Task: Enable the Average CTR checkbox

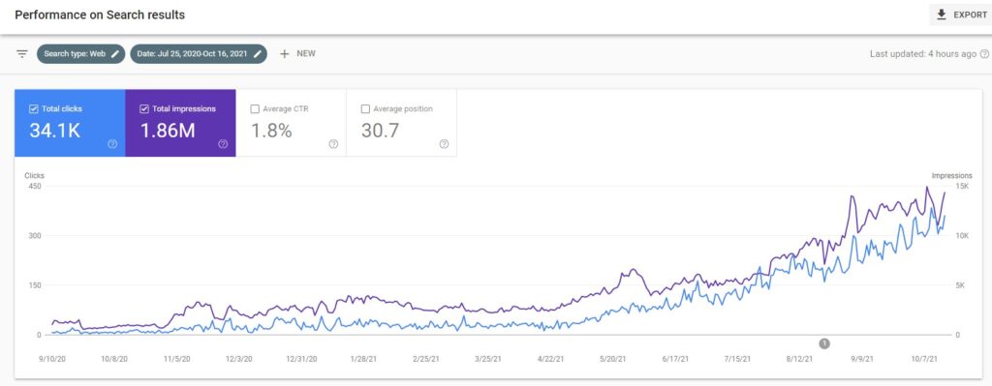Action: (255, 108)
